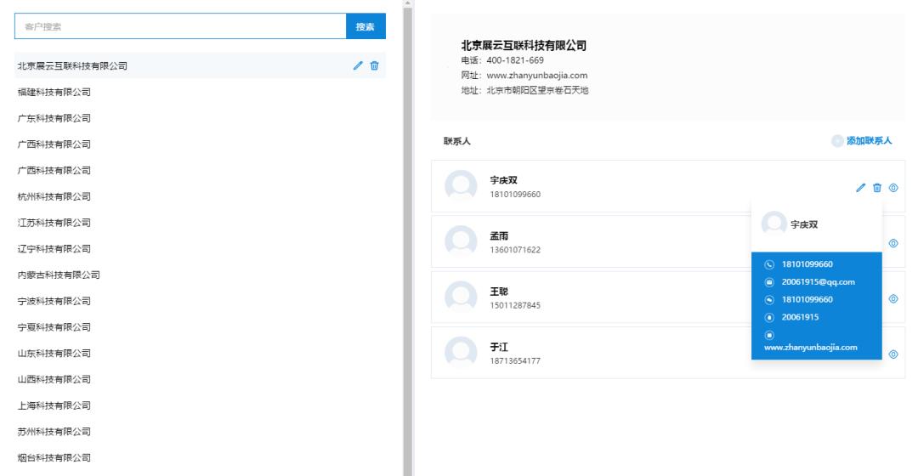Click the customer list vertical scrollbar
Viewport: 918px width, 476px height.
tap(407, 240)
